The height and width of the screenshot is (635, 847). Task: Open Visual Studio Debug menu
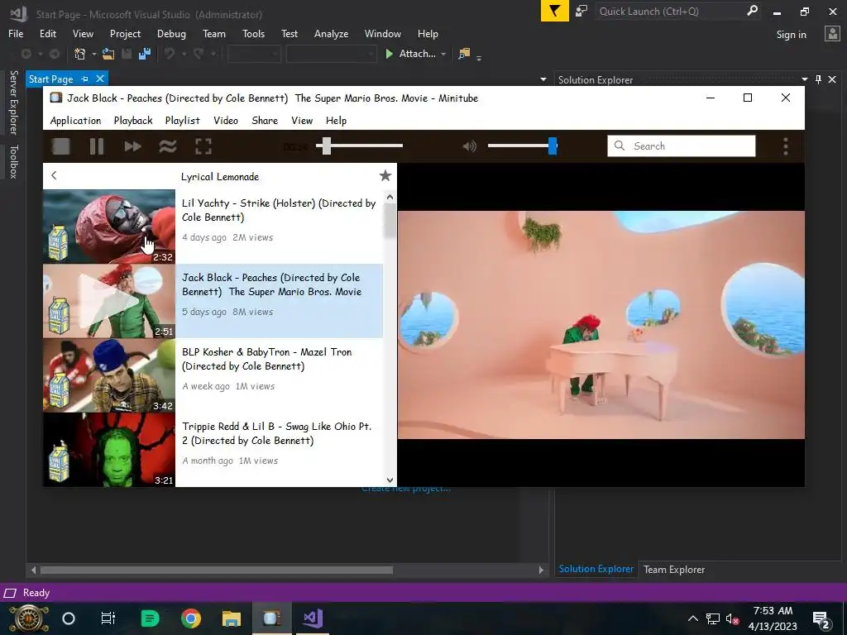[171, 33]
